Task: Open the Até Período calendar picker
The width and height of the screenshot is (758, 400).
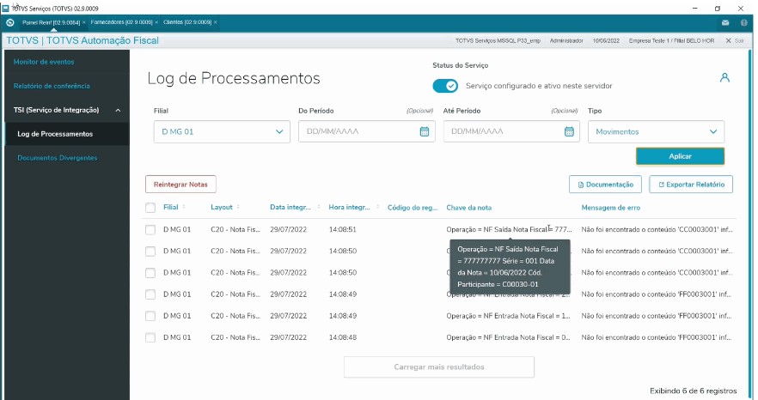Action: pos(568,131)
